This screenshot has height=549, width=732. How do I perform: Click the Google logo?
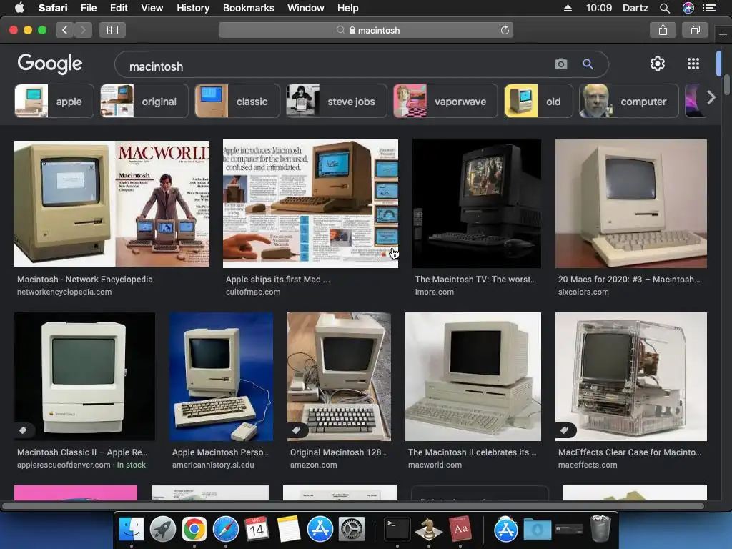click(50, 64)
